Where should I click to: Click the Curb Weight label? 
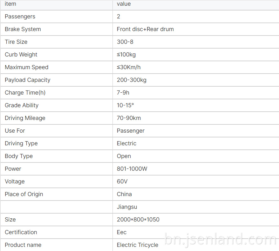pos(21,55)
